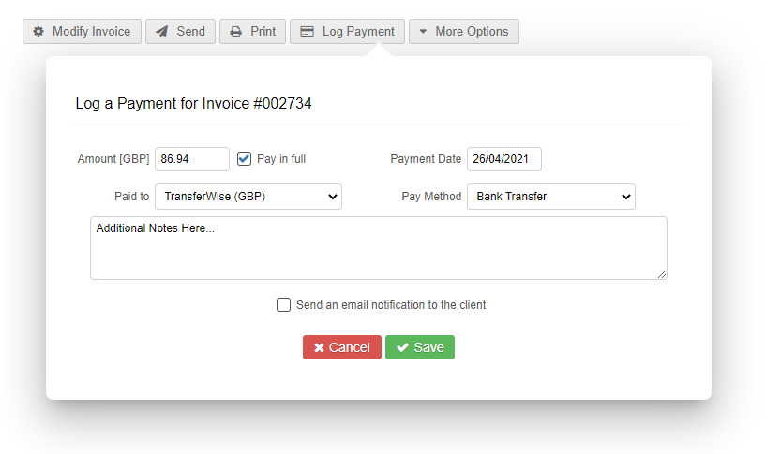This screenshot has height=454, width=781.
Task: Click the Payment Date field
Action: [503, 159]
